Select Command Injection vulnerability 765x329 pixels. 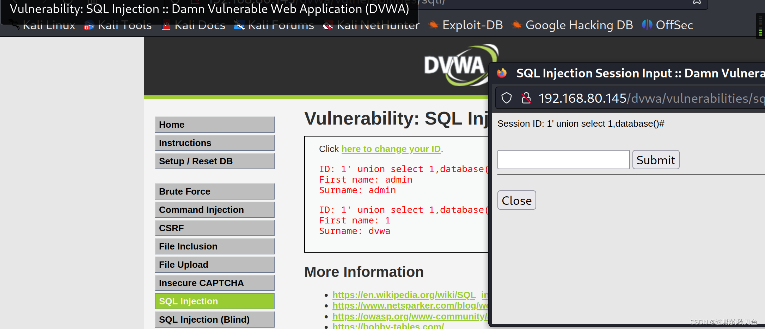click(x=214, y=210)
